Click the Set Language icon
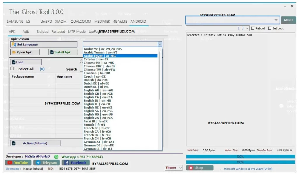 [14, 44]
